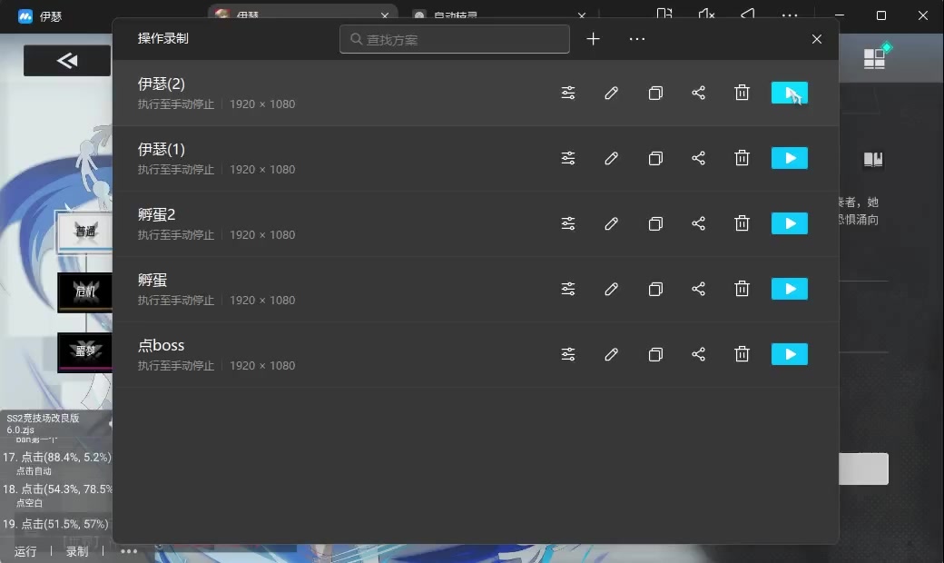Duplicate the 孵蛋 recording

point(655,289)
